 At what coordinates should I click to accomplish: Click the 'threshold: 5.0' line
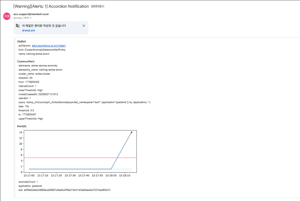(x=26, y=110)
